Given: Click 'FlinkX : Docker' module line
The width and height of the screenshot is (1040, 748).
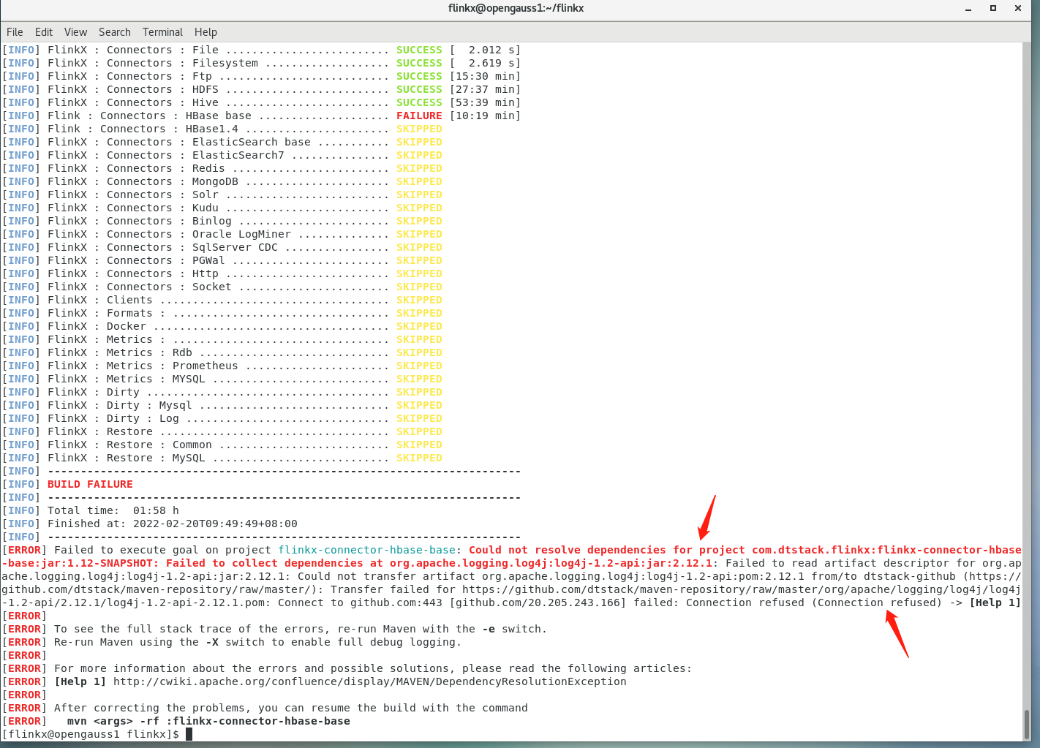Looking at the screenshot, I should coord(97,326).
